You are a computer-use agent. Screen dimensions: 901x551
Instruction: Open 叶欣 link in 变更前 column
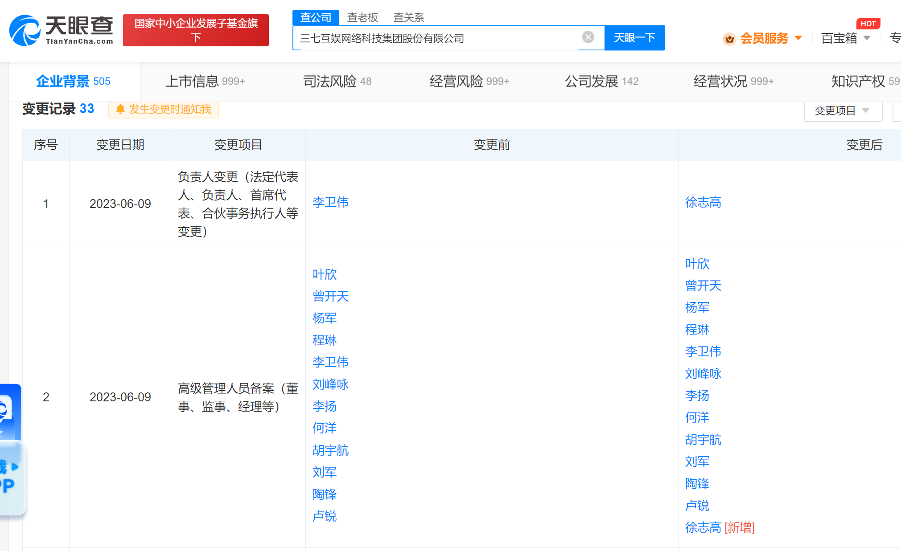click(325, 274)
